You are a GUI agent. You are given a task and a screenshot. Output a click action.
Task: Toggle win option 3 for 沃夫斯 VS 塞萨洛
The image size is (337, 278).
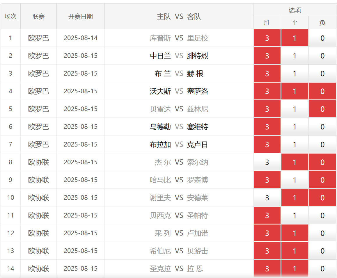pyautogui.click(x=267, y=91)
